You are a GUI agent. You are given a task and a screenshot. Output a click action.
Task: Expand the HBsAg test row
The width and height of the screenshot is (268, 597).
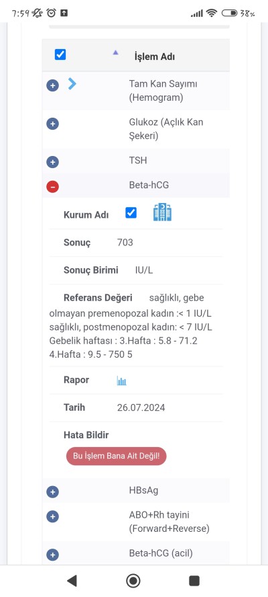pos(53,492)
